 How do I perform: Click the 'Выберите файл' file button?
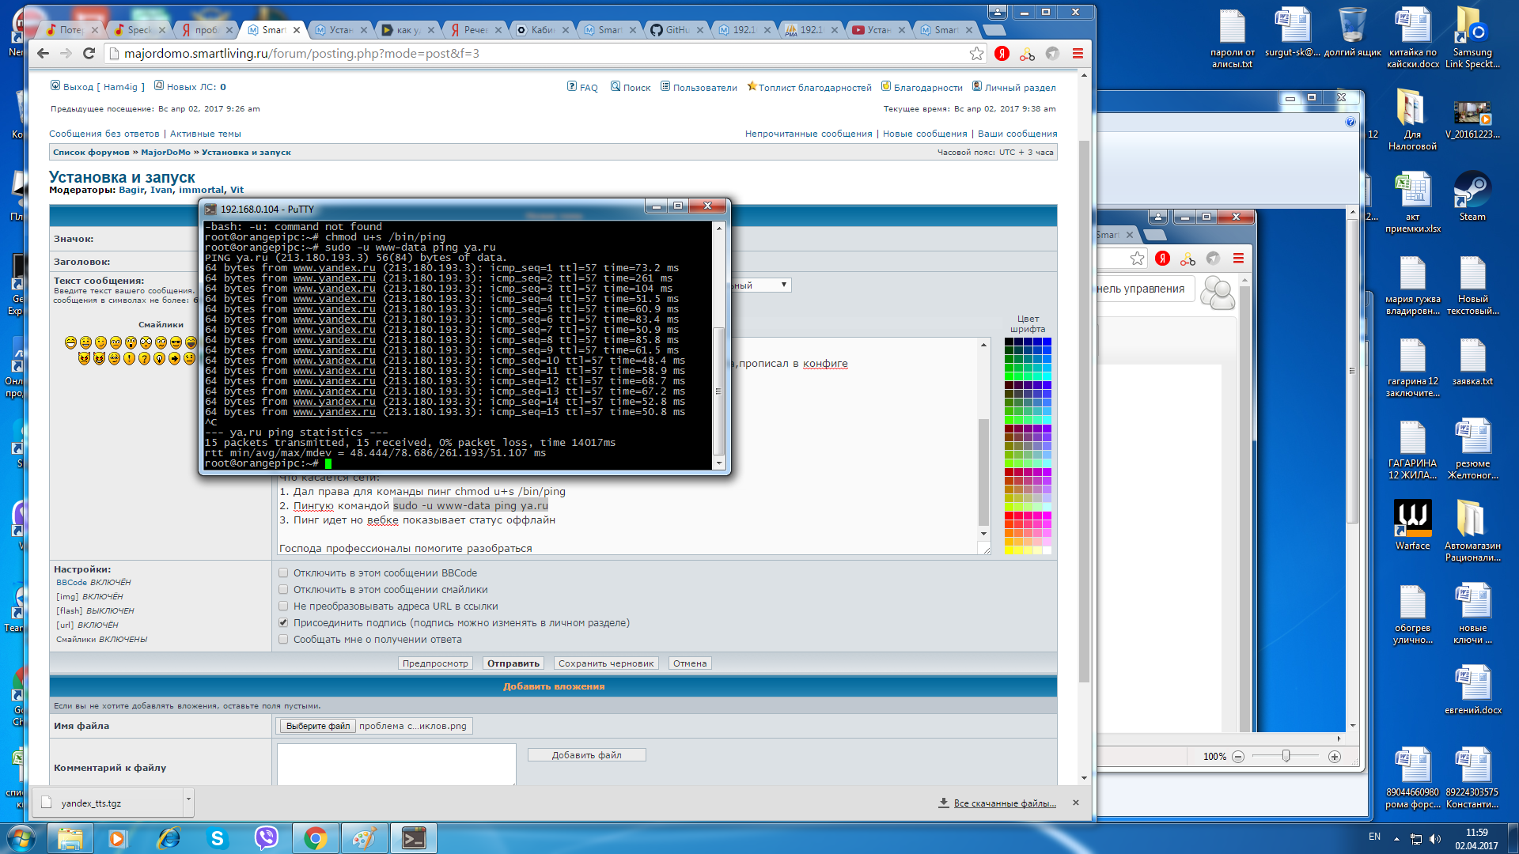[317, 726]
